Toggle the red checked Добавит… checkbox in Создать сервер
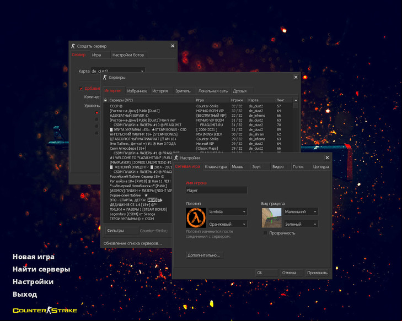Screen dimensions: 402x321 pyautogui.click(x=81, y=89)
